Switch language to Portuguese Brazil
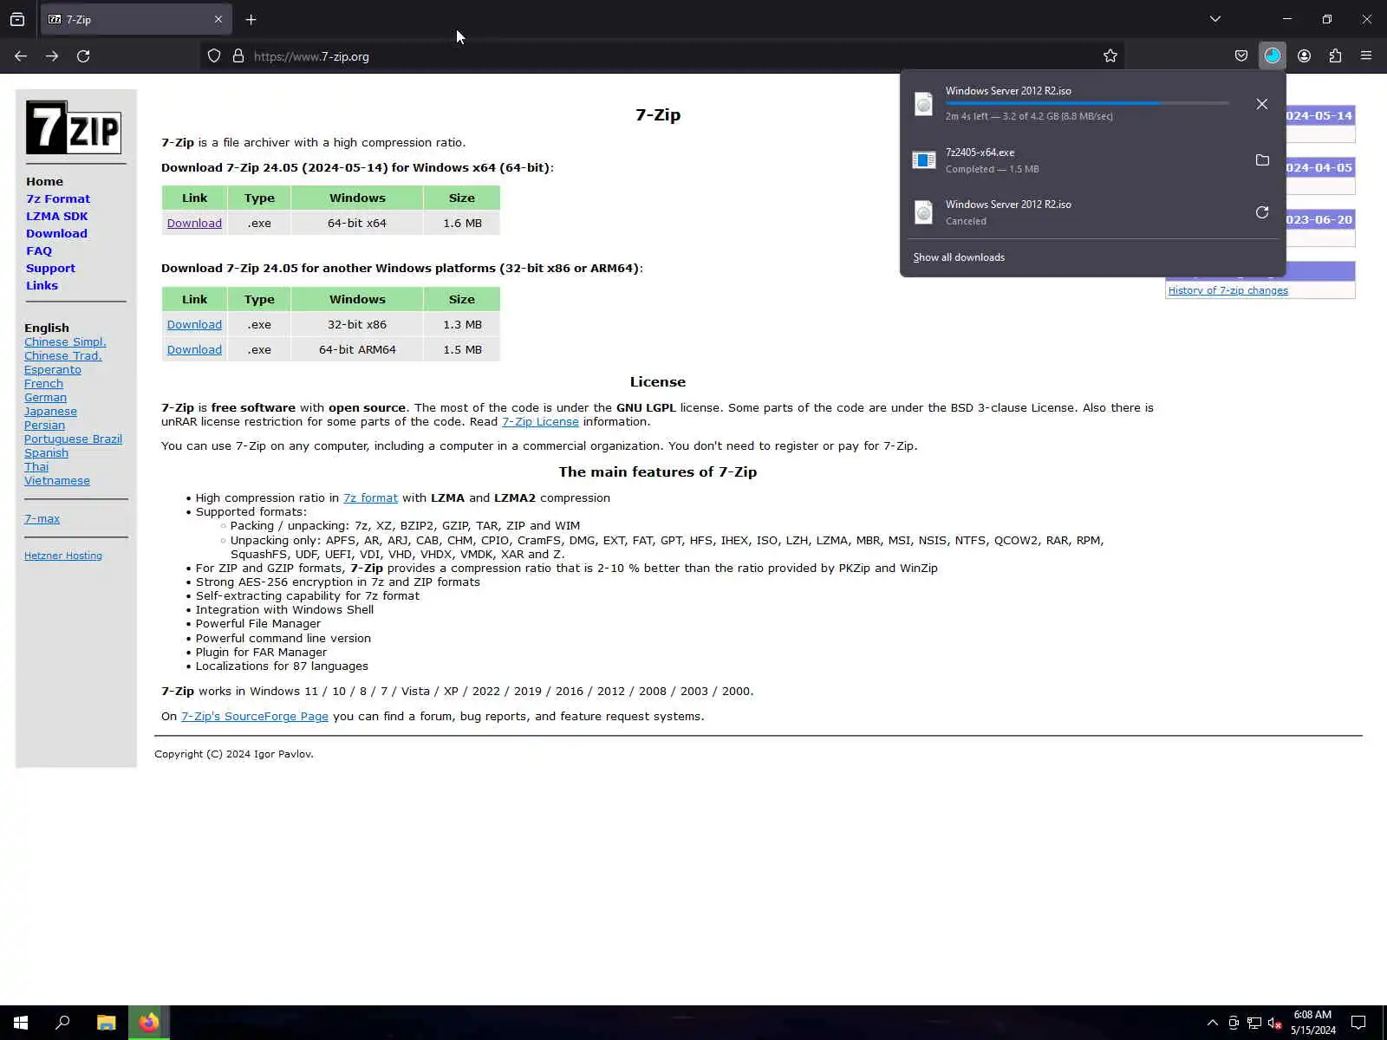The image size is (1387, 1040). (x=73, y=439)
